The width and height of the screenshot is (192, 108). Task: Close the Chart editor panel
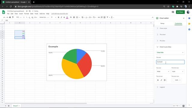click(x=184, y=18)
